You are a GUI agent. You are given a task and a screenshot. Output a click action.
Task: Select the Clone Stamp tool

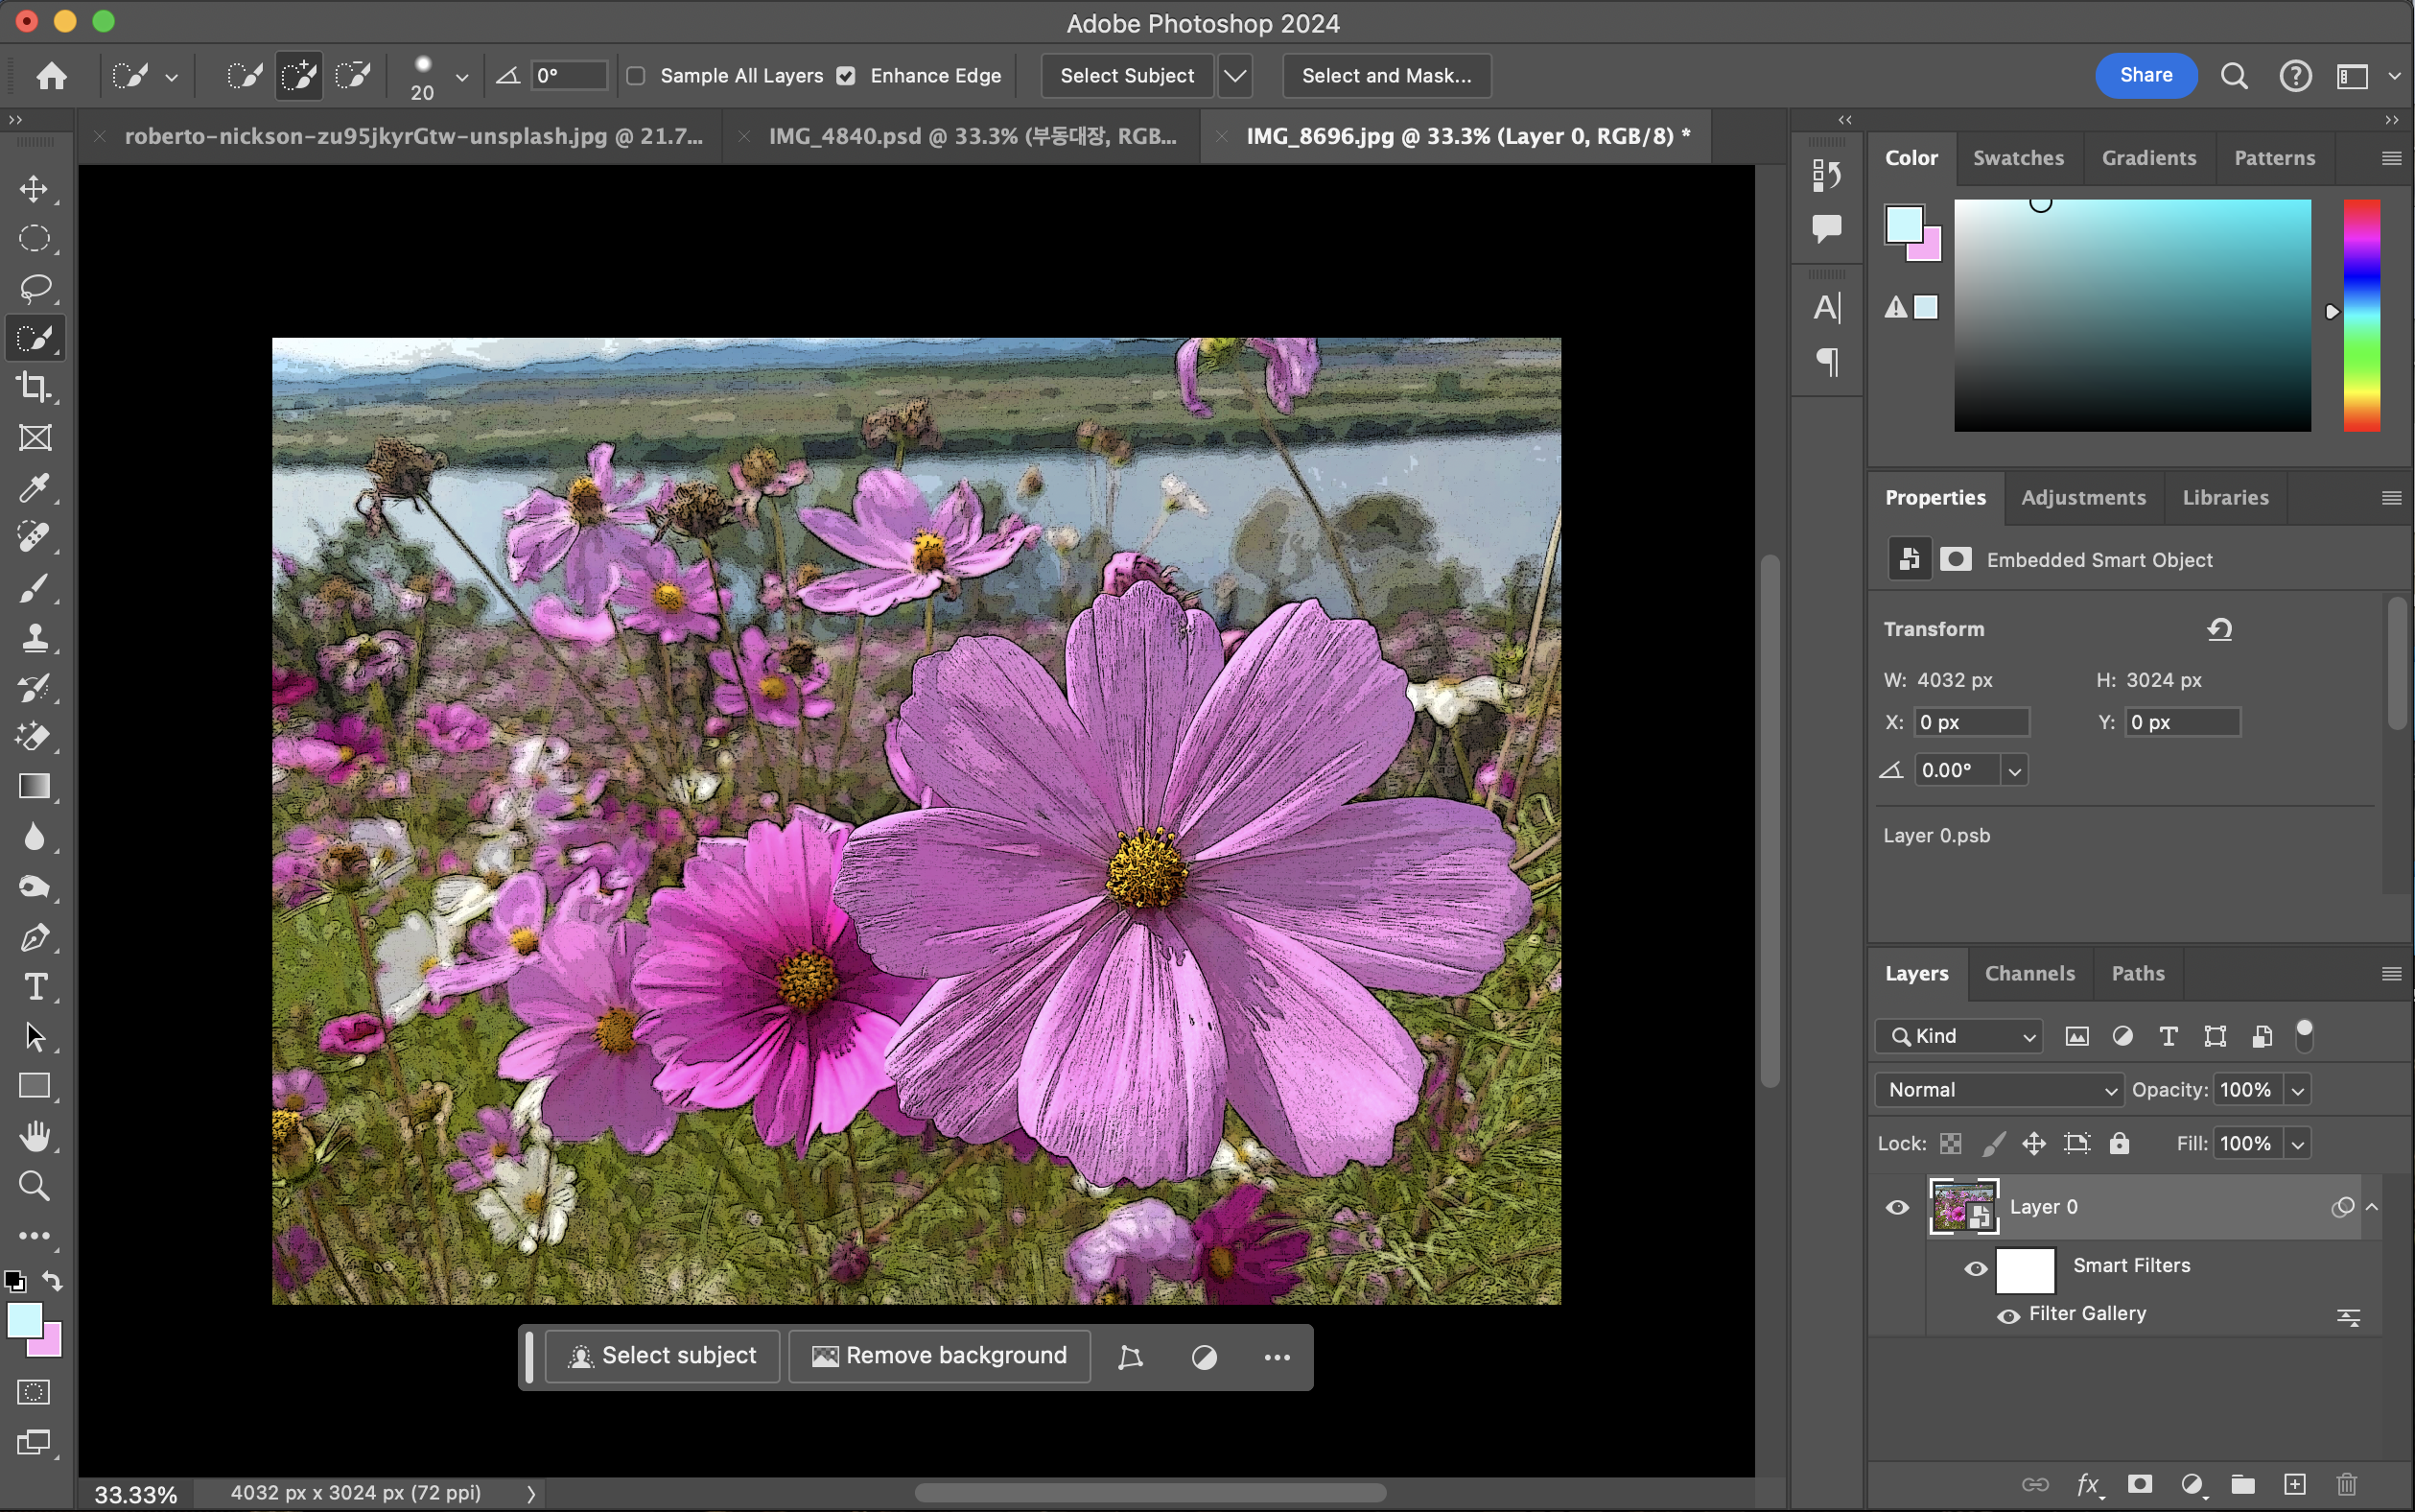(x=34, y=637)
